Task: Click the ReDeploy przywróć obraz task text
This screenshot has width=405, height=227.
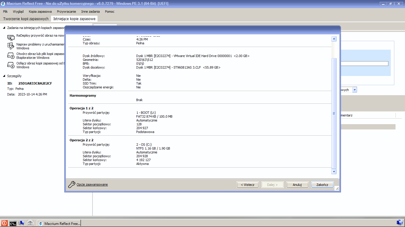Action: click(40, 35)
